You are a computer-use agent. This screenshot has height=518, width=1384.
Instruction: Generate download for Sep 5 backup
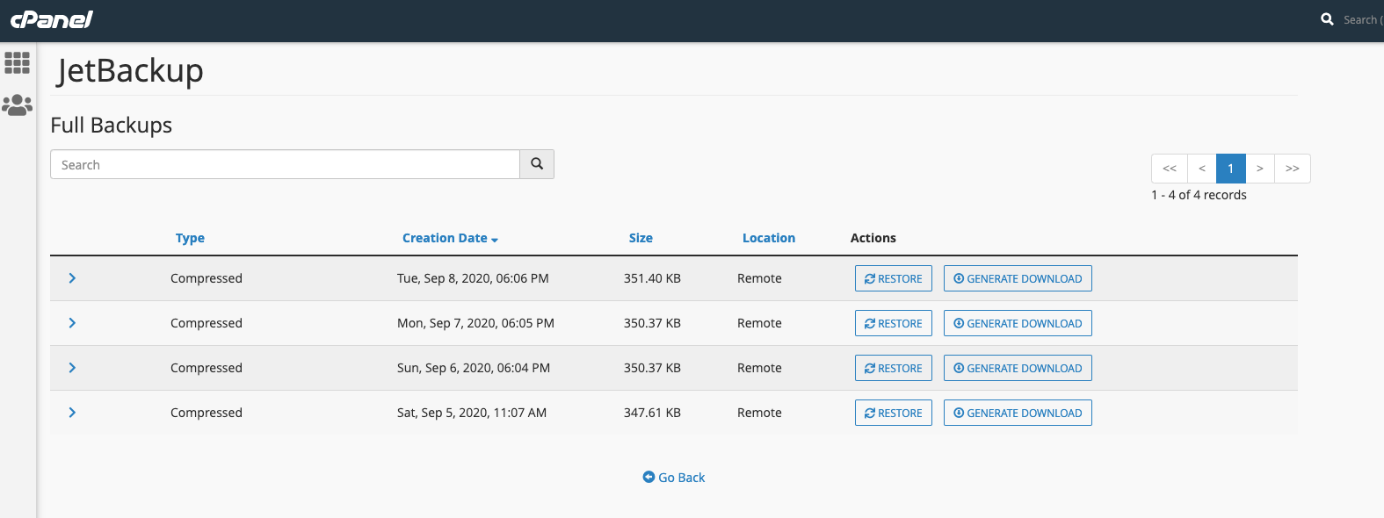(x=1018, y=413)
